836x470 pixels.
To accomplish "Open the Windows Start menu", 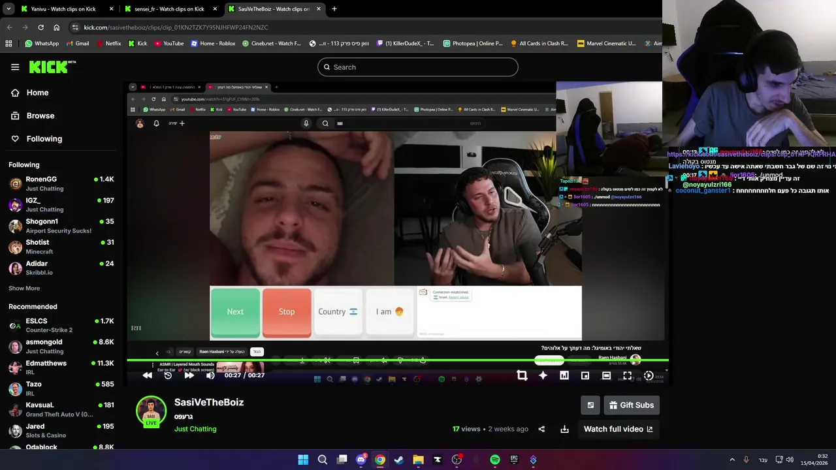I will coord(303,460).
